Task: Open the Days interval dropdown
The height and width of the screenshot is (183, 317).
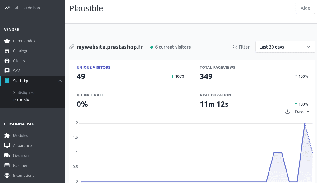Action: coord(302,111)
